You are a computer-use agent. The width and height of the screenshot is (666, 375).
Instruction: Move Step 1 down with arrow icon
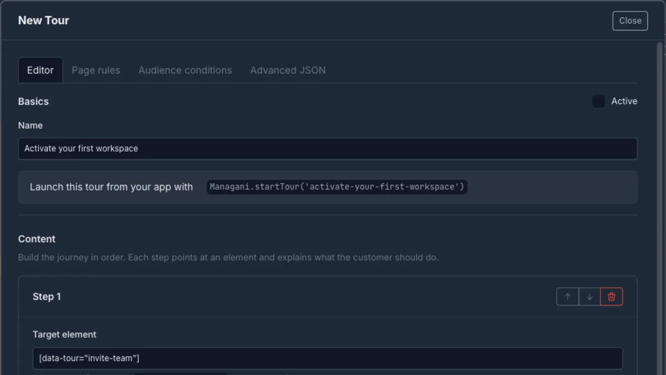(589, 297)
